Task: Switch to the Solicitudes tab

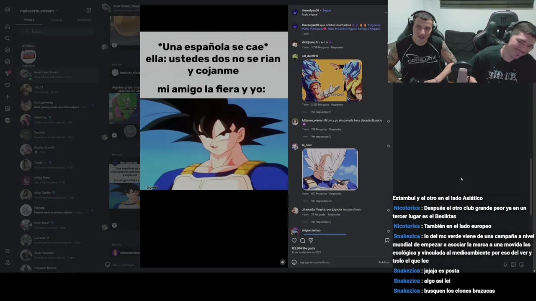Action: click(x=84, y=20)
